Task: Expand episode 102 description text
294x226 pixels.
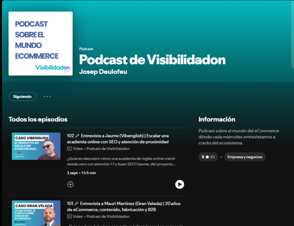Action: tap(121, 161)
